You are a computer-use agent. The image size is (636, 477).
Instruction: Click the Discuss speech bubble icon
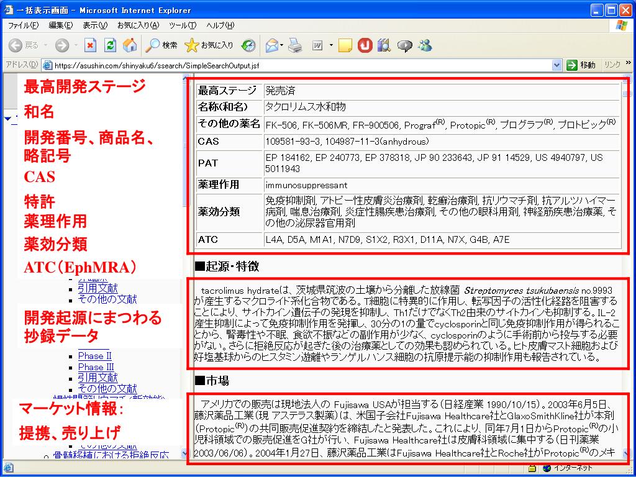(404, 46)
